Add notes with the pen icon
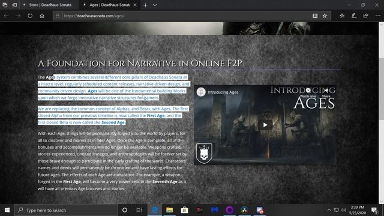Screen dimensions: 384x216 (x=354, y=16)
